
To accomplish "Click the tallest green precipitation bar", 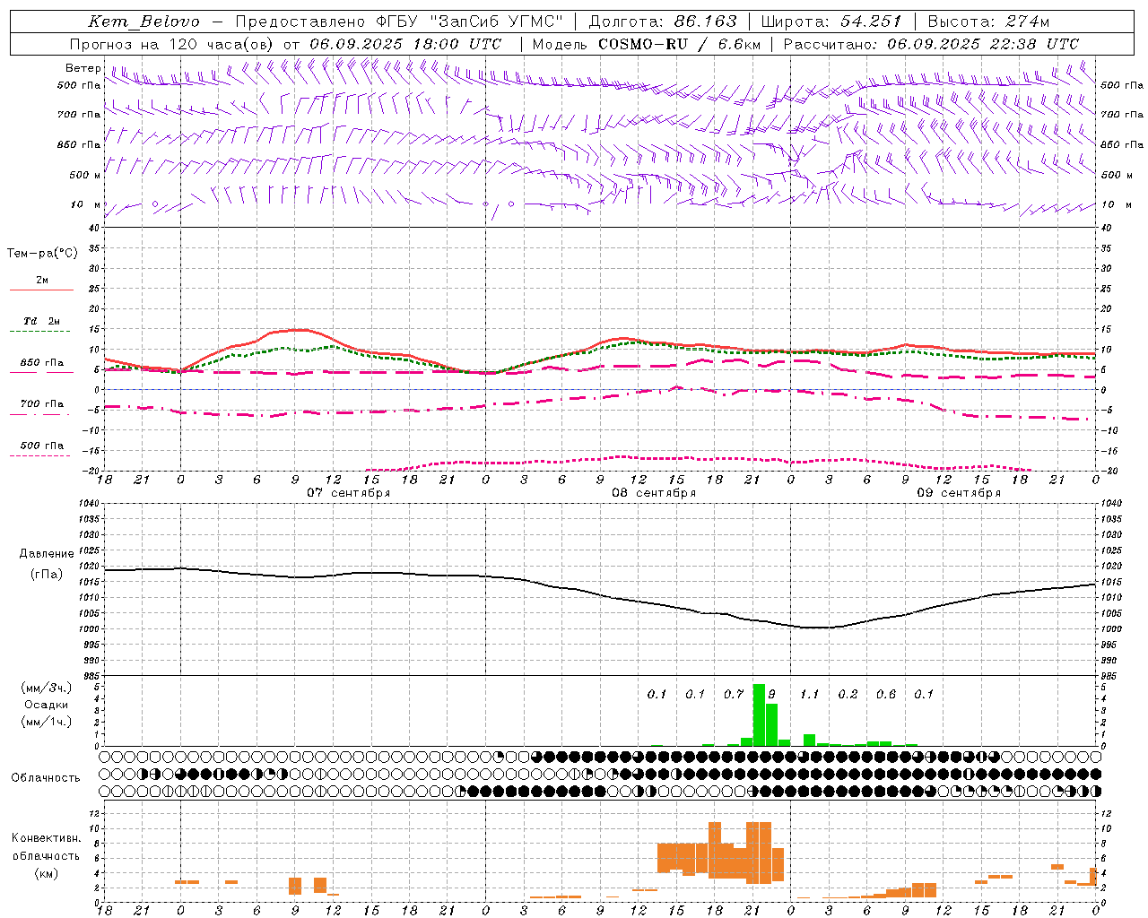I will point(759,714).
